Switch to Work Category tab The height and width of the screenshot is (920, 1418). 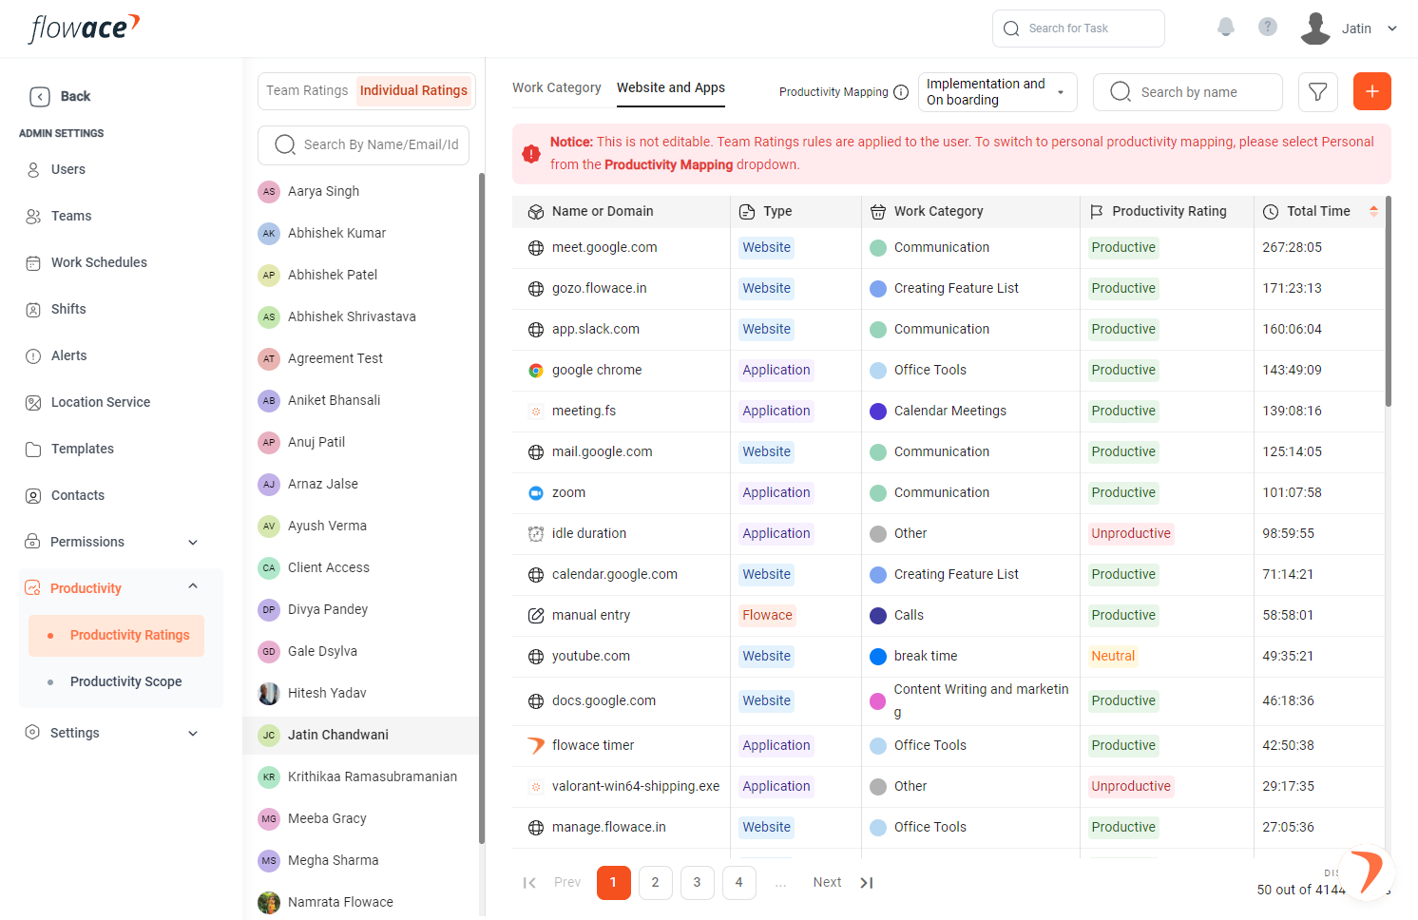(557, 87)
